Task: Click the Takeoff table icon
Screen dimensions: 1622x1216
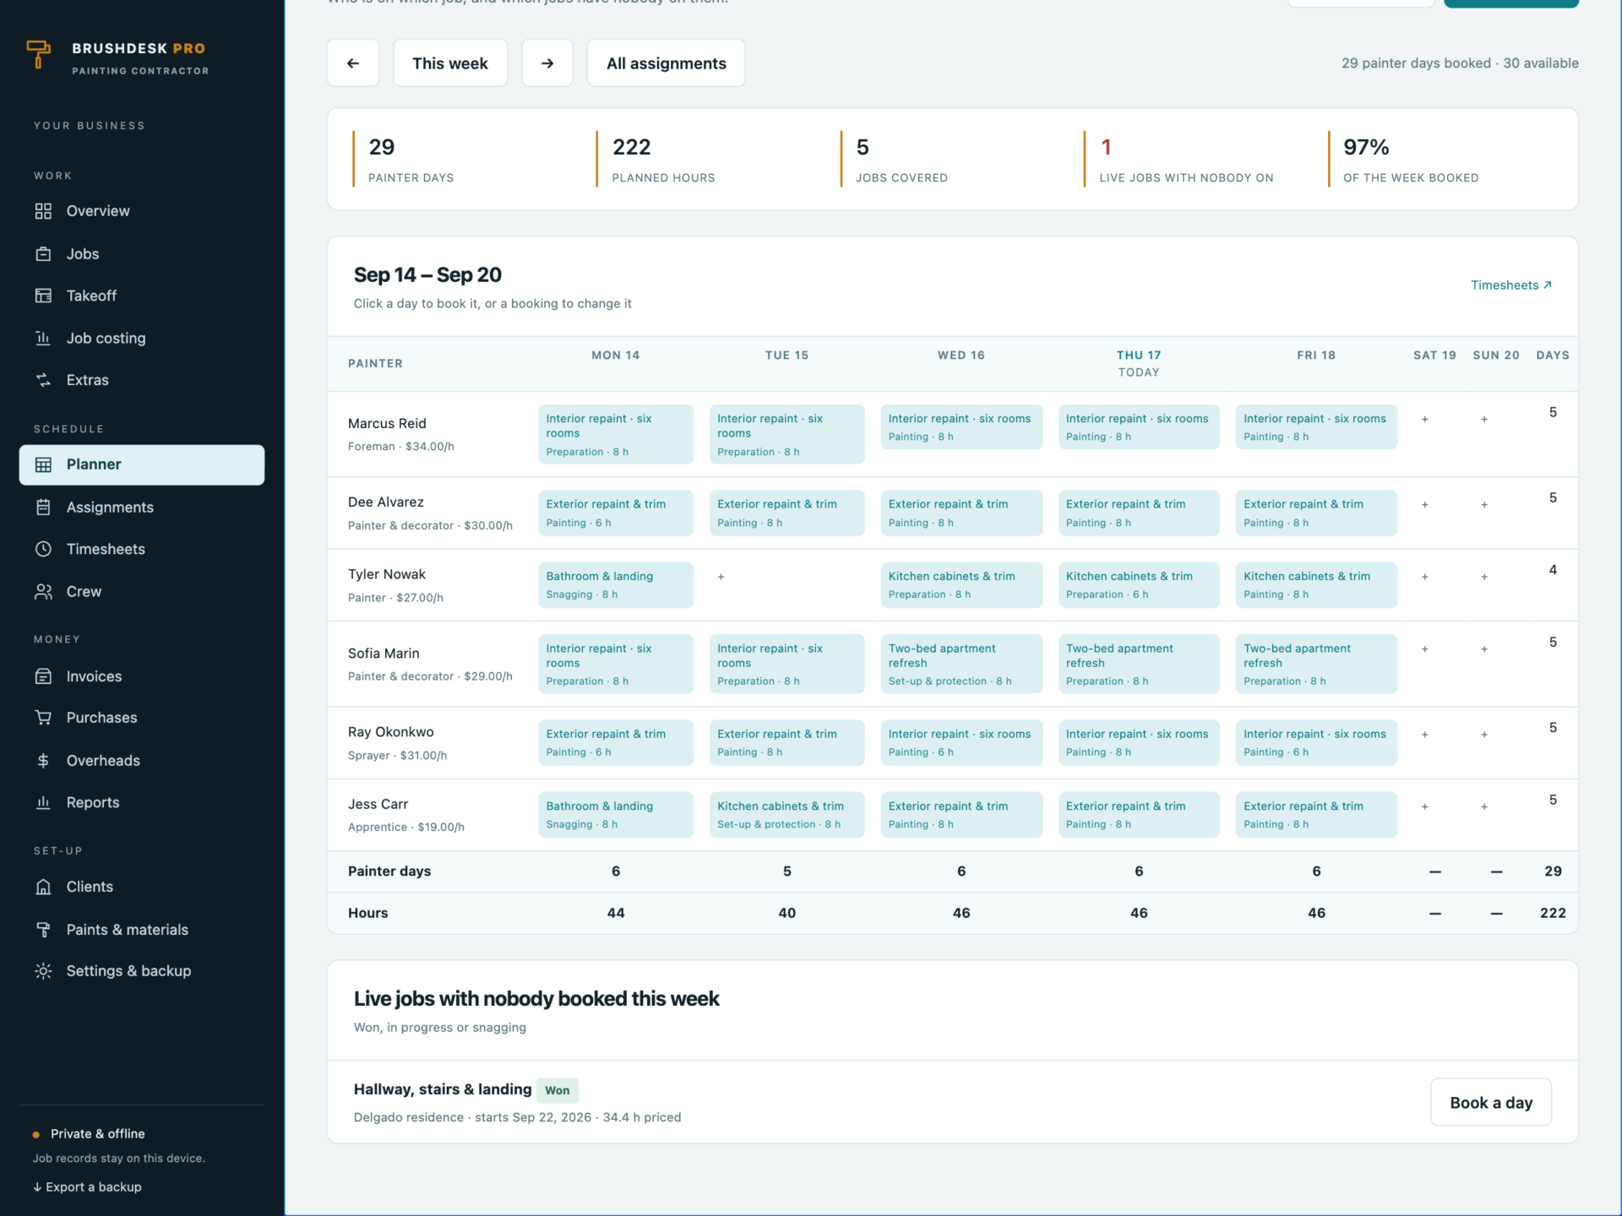Action: tap(43, 296)
